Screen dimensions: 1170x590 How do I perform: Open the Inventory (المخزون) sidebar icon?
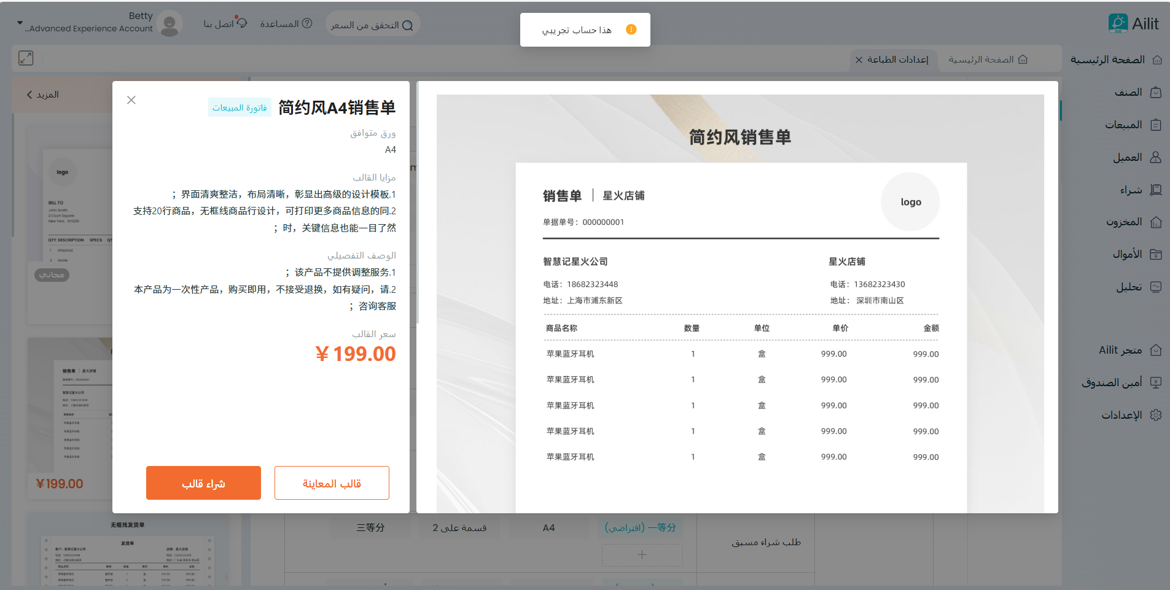click(1155, 222)
